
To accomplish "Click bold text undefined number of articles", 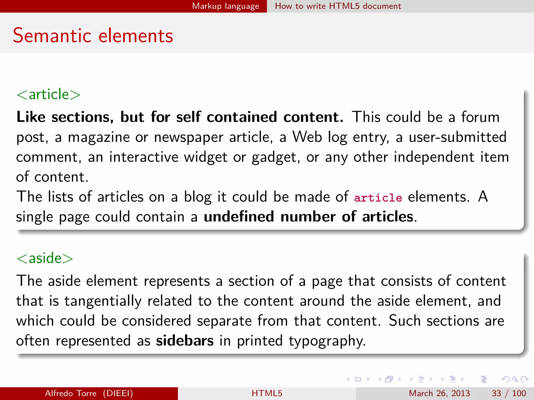I will coord(309,217).
